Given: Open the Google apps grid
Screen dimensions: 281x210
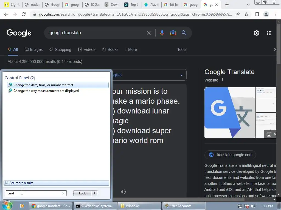Looking at the screenshot, I should pyautogui.click(x=269, y=33).
